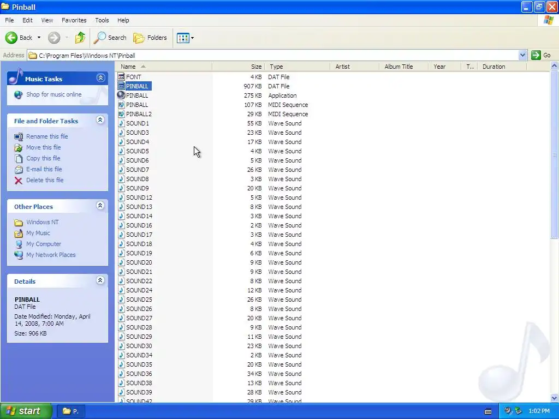Open the View menu

(47, 20)
